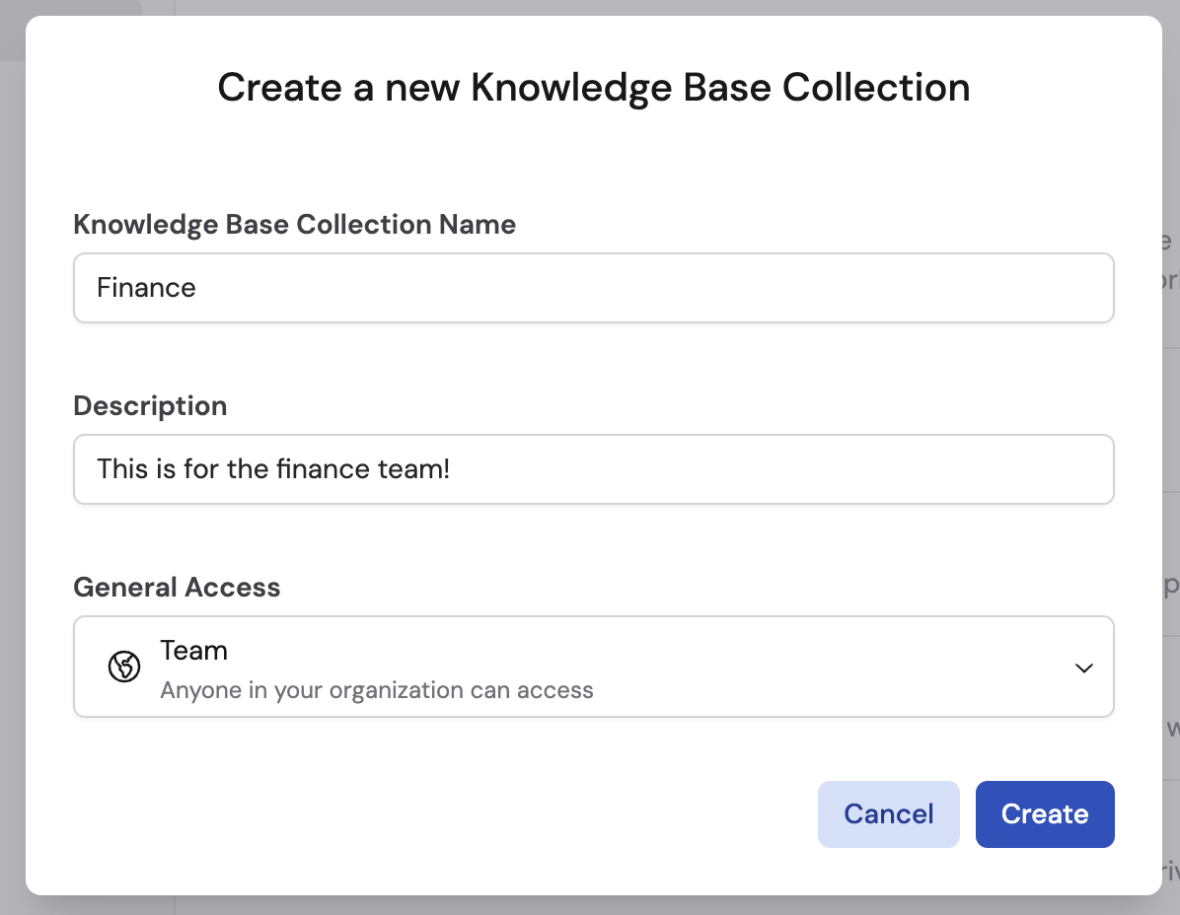The width and height of the screenshot is (1180, 915).
Task: Click the General Access option row
Action: 592,667
